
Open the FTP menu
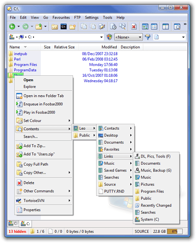tap(77, 17)
